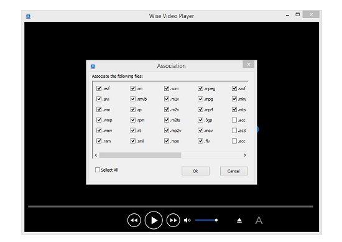Viewport: 342px width, 242px height.
Task: Uncheck the .asf checkbox
Action: [x=99, y=88]
